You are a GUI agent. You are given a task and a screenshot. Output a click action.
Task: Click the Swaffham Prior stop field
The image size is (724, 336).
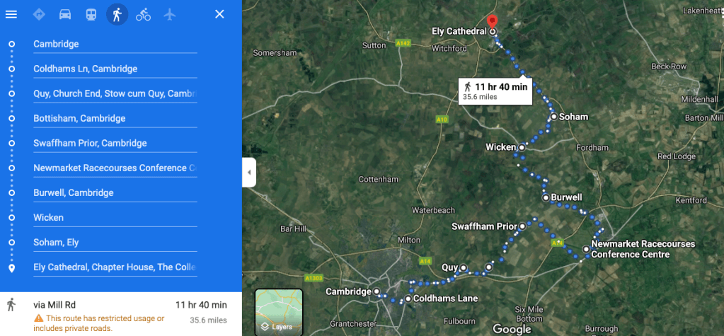click(x=115, y=144)
